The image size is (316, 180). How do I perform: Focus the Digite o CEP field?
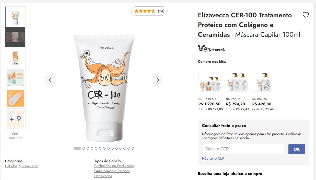[x=243, y=149]
